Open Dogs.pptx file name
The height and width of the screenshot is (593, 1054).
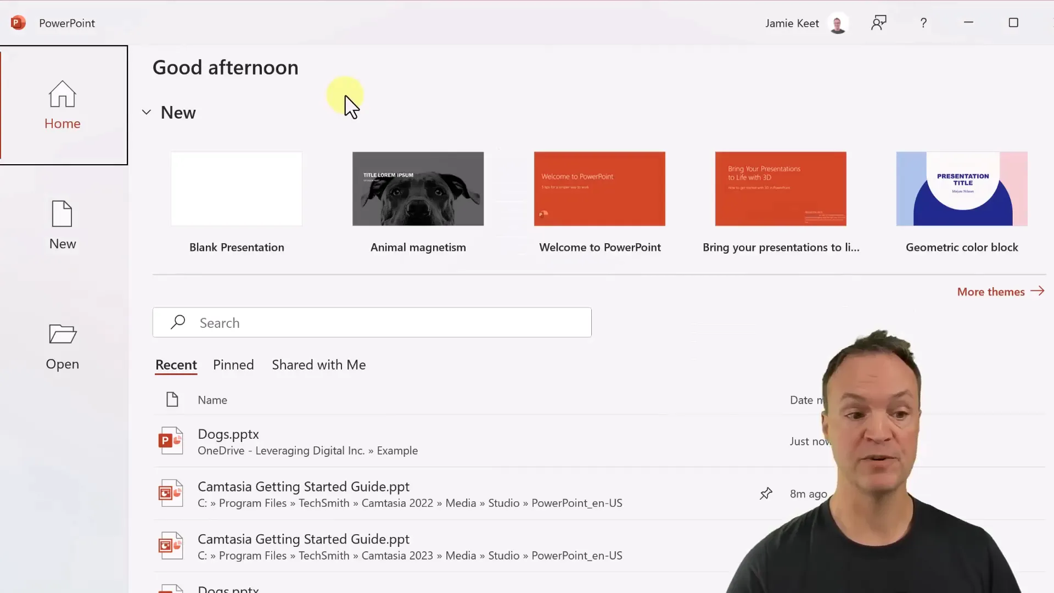[x=228, y=434]
